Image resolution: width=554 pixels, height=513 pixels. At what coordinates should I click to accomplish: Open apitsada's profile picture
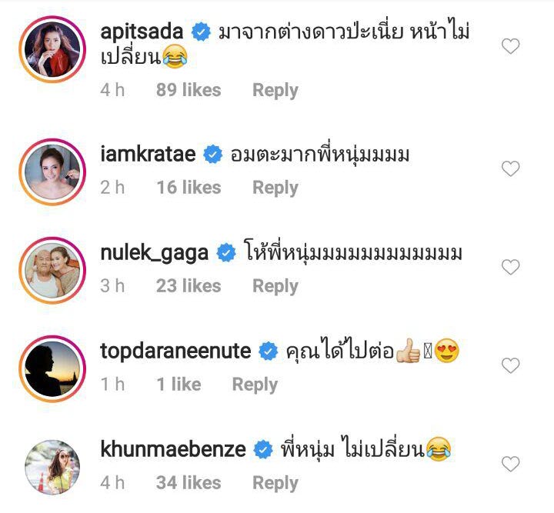click(53, 49)
